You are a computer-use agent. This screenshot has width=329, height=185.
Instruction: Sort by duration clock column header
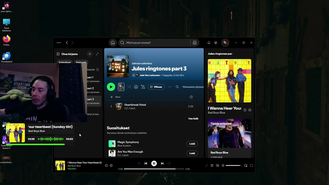click(191, 97)
